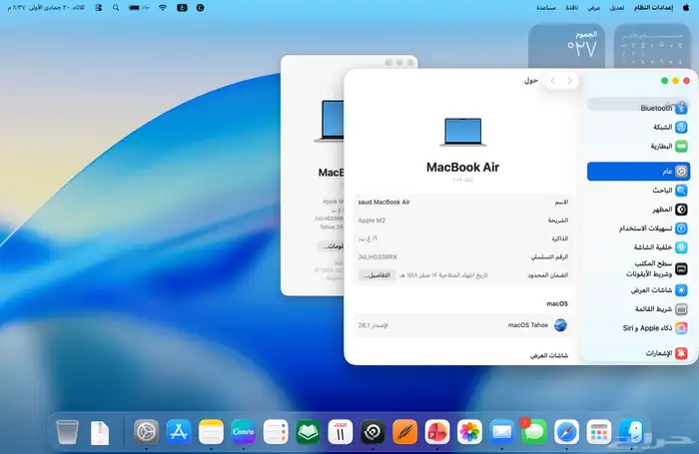Click the Apple M2 chip value
The height and width of the screenshot is (454, 699).
coord(371,221)
